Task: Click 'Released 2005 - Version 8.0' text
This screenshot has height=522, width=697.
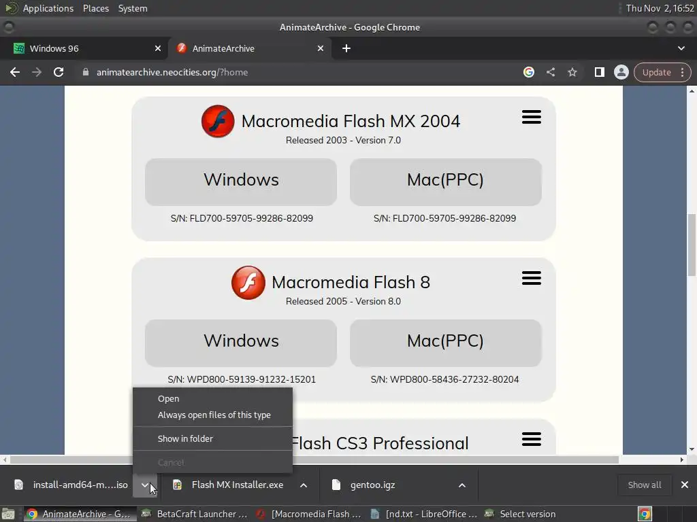Action: (x=343, y=301)
